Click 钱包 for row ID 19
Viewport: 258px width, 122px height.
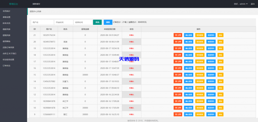coord(220,48)
